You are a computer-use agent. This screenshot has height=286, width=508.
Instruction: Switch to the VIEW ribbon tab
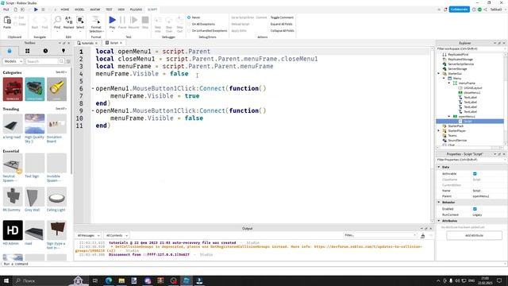click(121, 10)
